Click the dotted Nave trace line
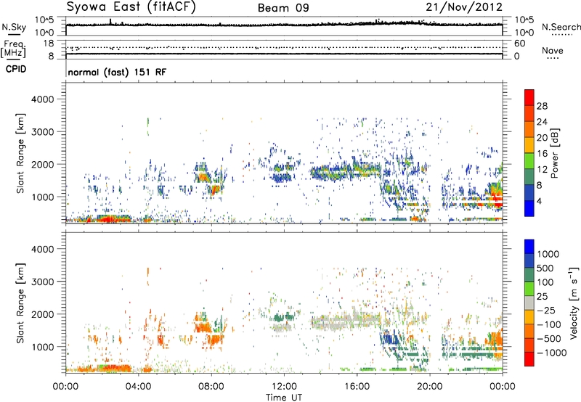 point(284,48)
